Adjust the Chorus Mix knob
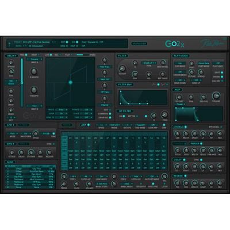The width and height of the screenshot is (230, 230). coord(220,133)
